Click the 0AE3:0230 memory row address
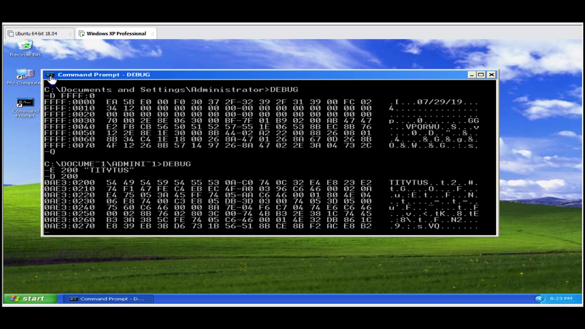Image resolution: width=585 pixels, height=329 pixels. tap(69, 202)
